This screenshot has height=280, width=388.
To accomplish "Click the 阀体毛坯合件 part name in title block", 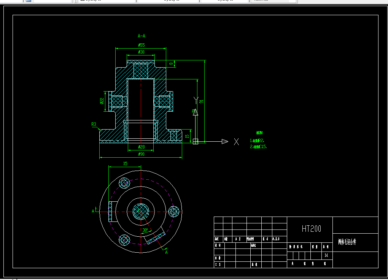I will (347, 242).
